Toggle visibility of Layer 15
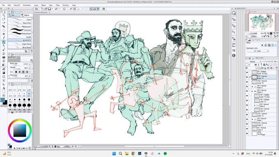This screenshot has width=279, height=157. tap(247, 82)
